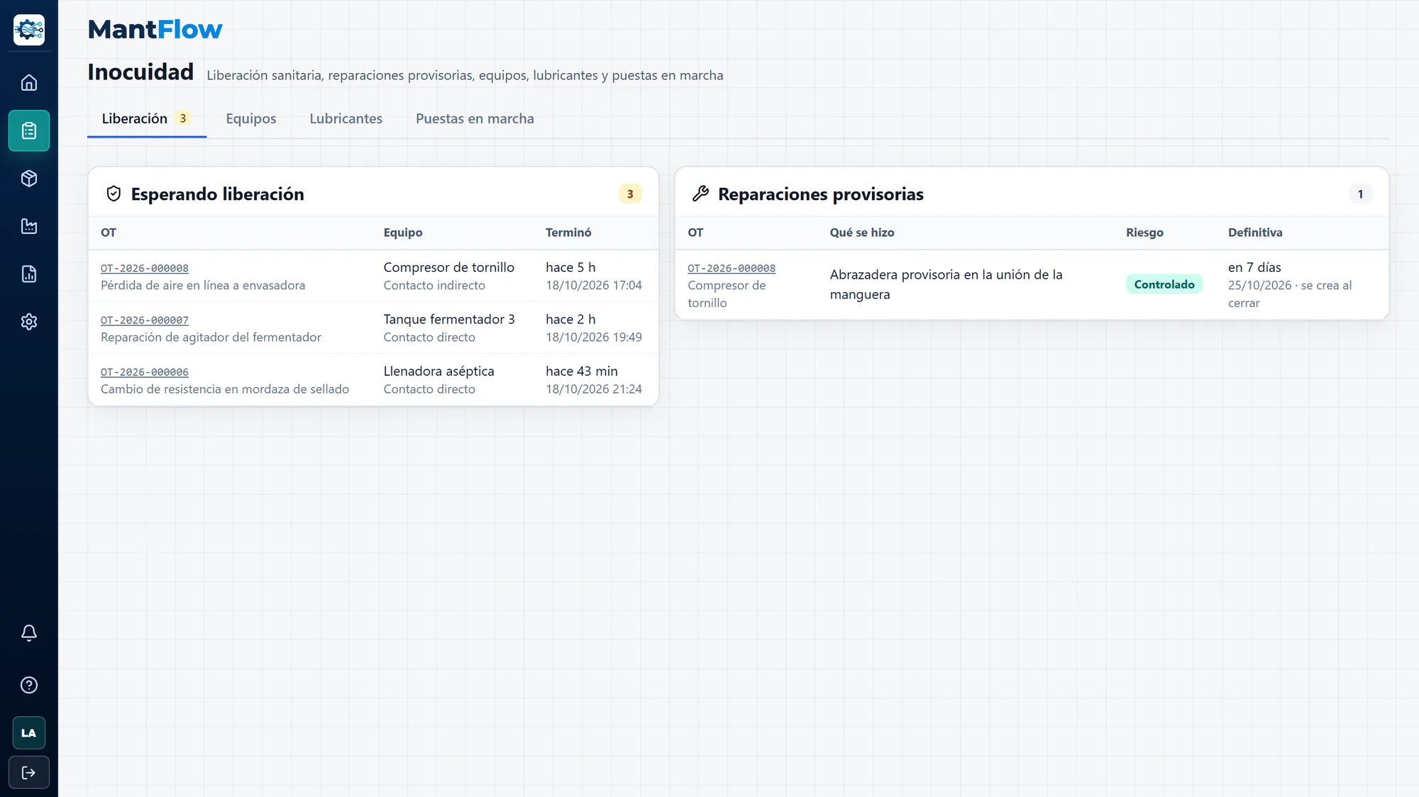Open the settings gear in sidebar
Image resolution: width=1419 pixels, height=797 pixels.
29,322
